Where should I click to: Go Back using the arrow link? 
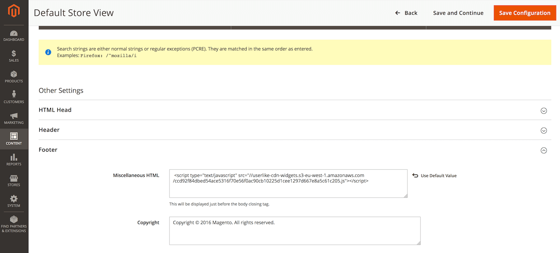click(x=406, y=13)
